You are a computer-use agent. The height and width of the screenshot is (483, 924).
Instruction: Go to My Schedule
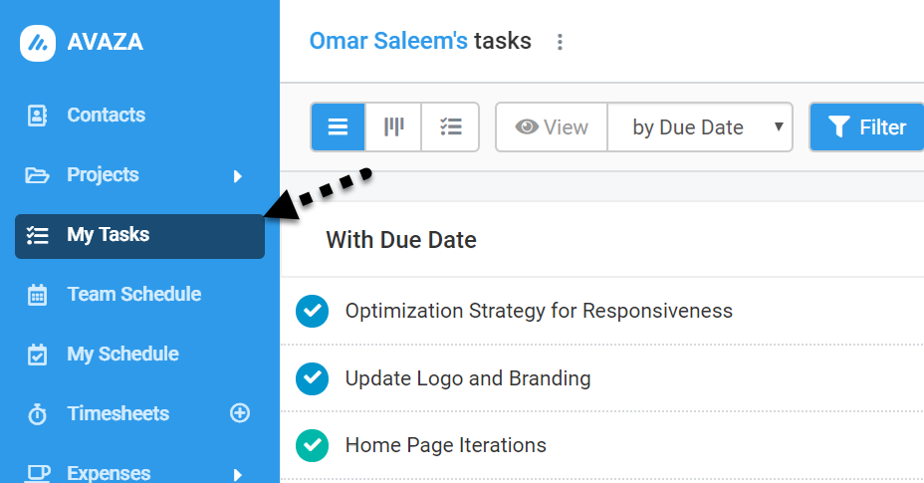pyautogui.click(x=122, y=354)
